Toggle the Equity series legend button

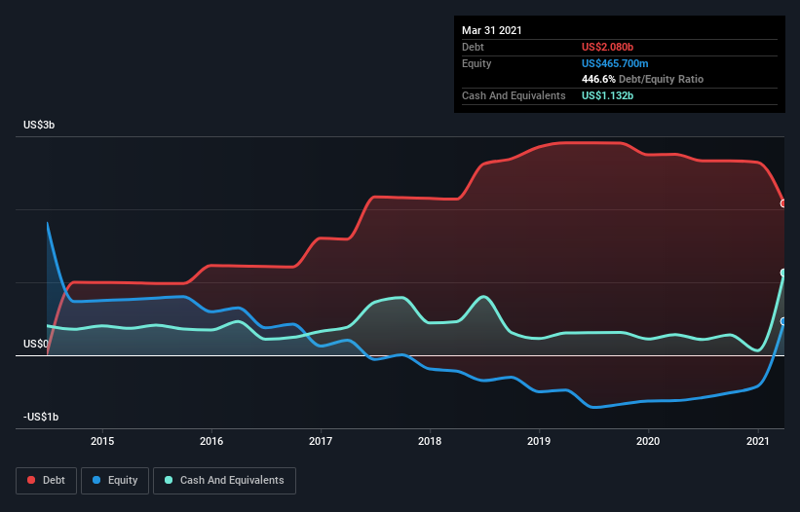pos(115,481)
